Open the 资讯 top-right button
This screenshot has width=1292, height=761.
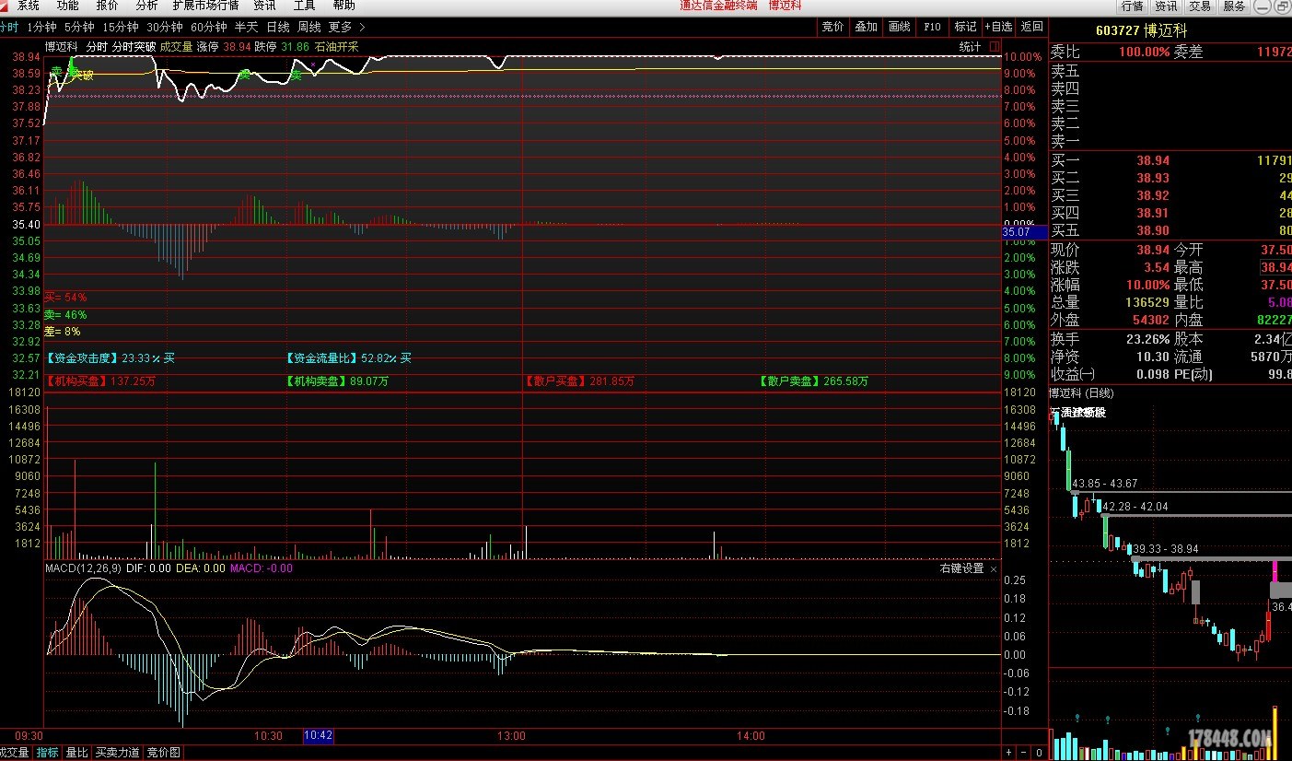tap(1166, 6)
